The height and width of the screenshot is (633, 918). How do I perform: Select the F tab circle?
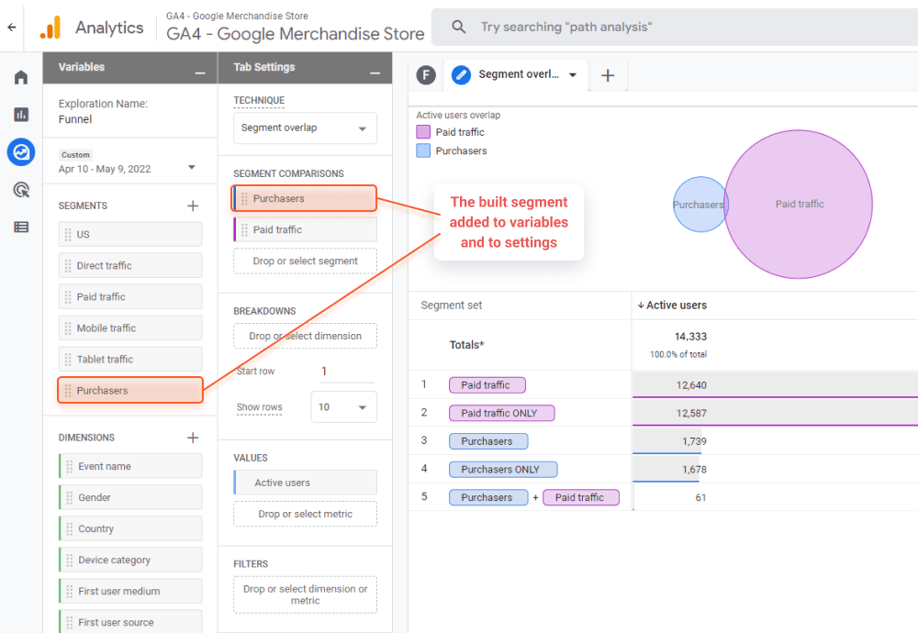coord(426,75)
